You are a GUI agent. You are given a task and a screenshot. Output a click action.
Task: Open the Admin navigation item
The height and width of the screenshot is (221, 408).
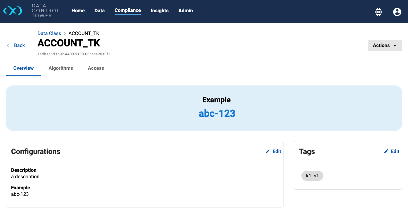186,11
